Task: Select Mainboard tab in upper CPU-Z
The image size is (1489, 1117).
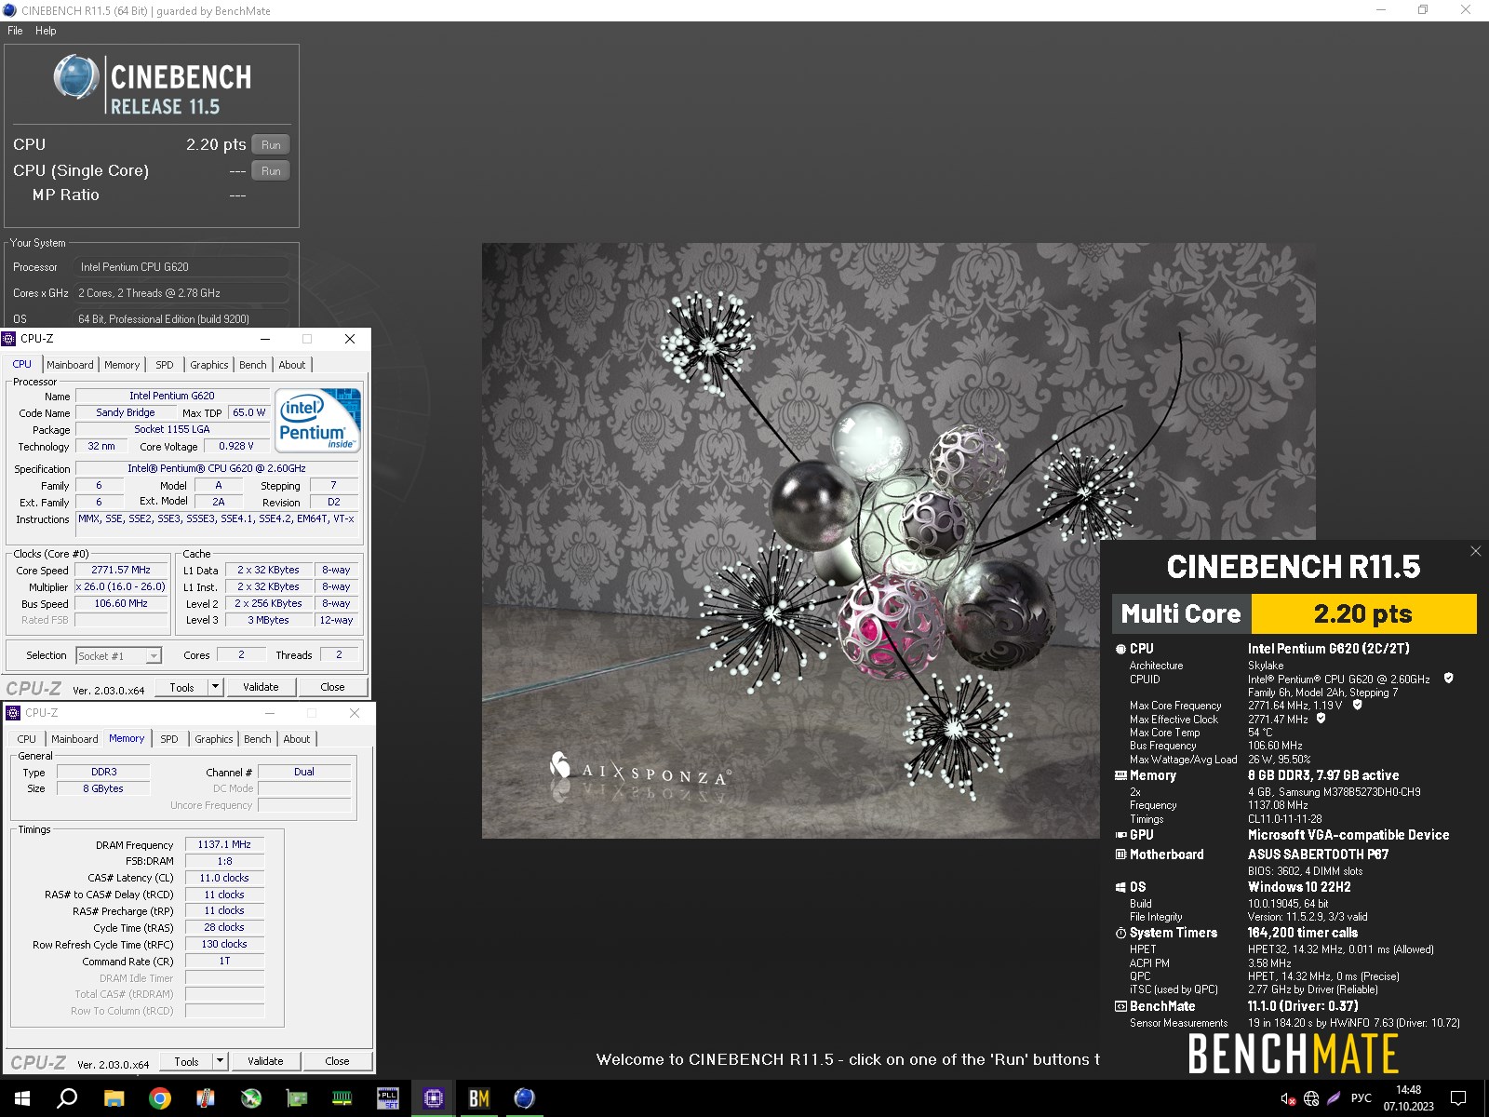Action: (70, 365)
